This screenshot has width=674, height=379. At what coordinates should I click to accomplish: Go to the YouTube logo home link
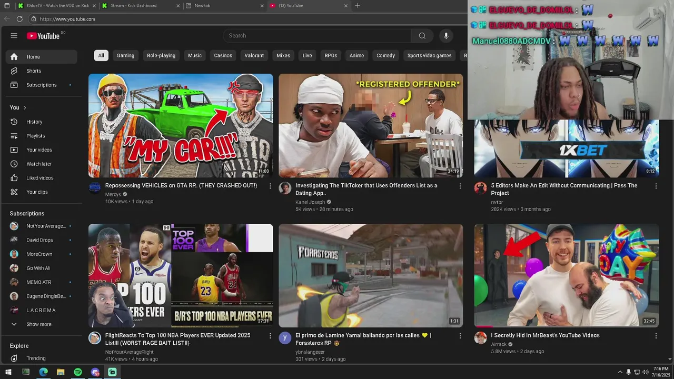(x=43, y=36)
